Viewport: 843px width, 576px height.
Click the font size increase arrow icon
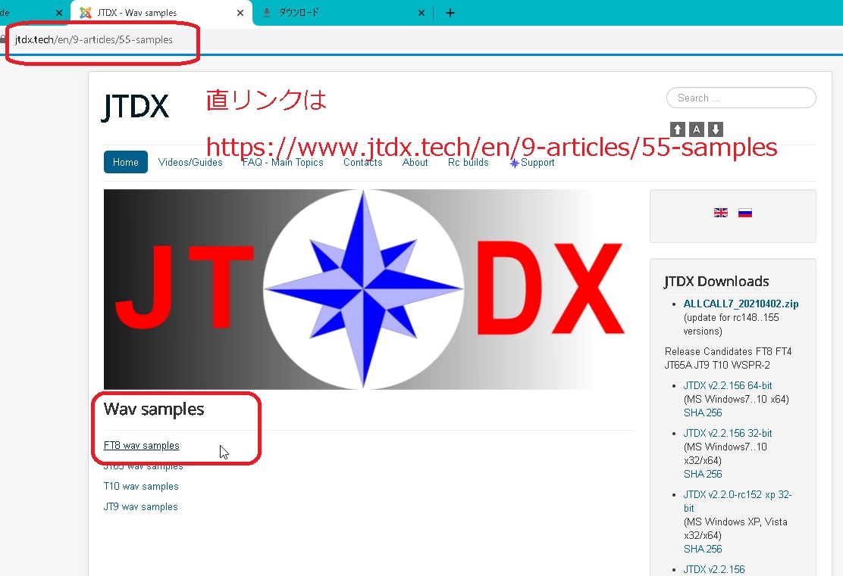[678, 129]
